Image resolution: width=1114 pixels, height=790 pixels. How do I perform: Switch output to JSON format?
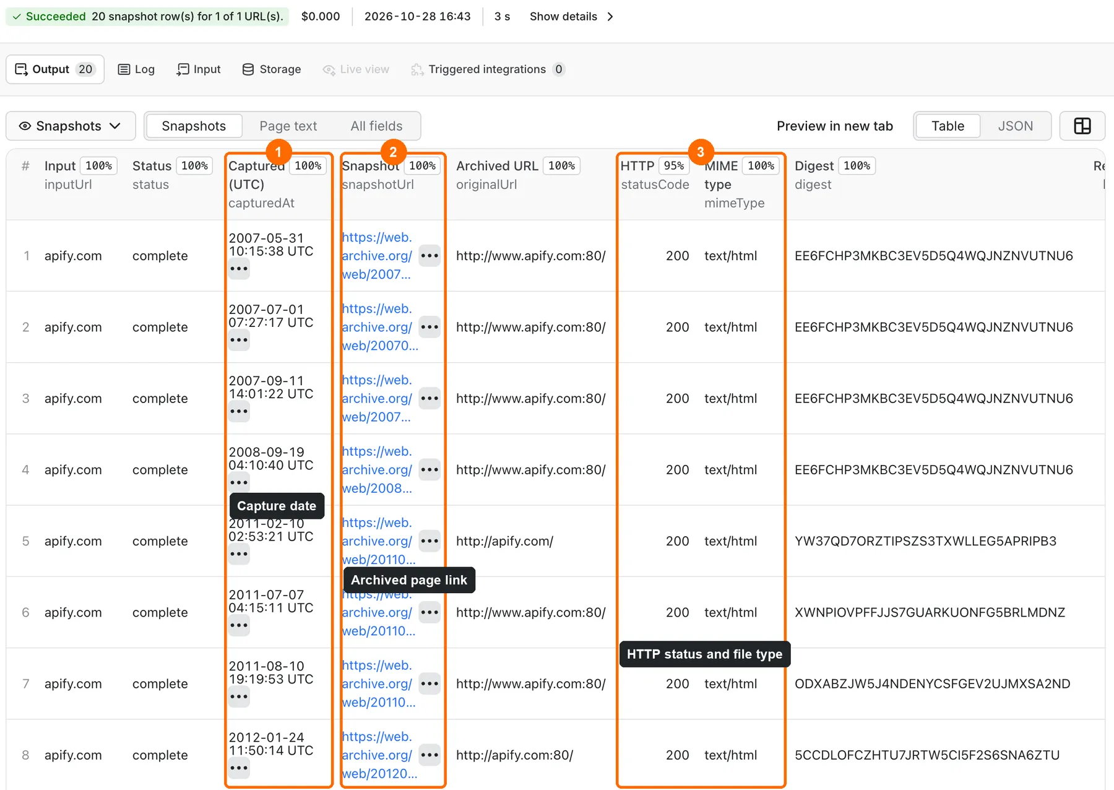1015,126
